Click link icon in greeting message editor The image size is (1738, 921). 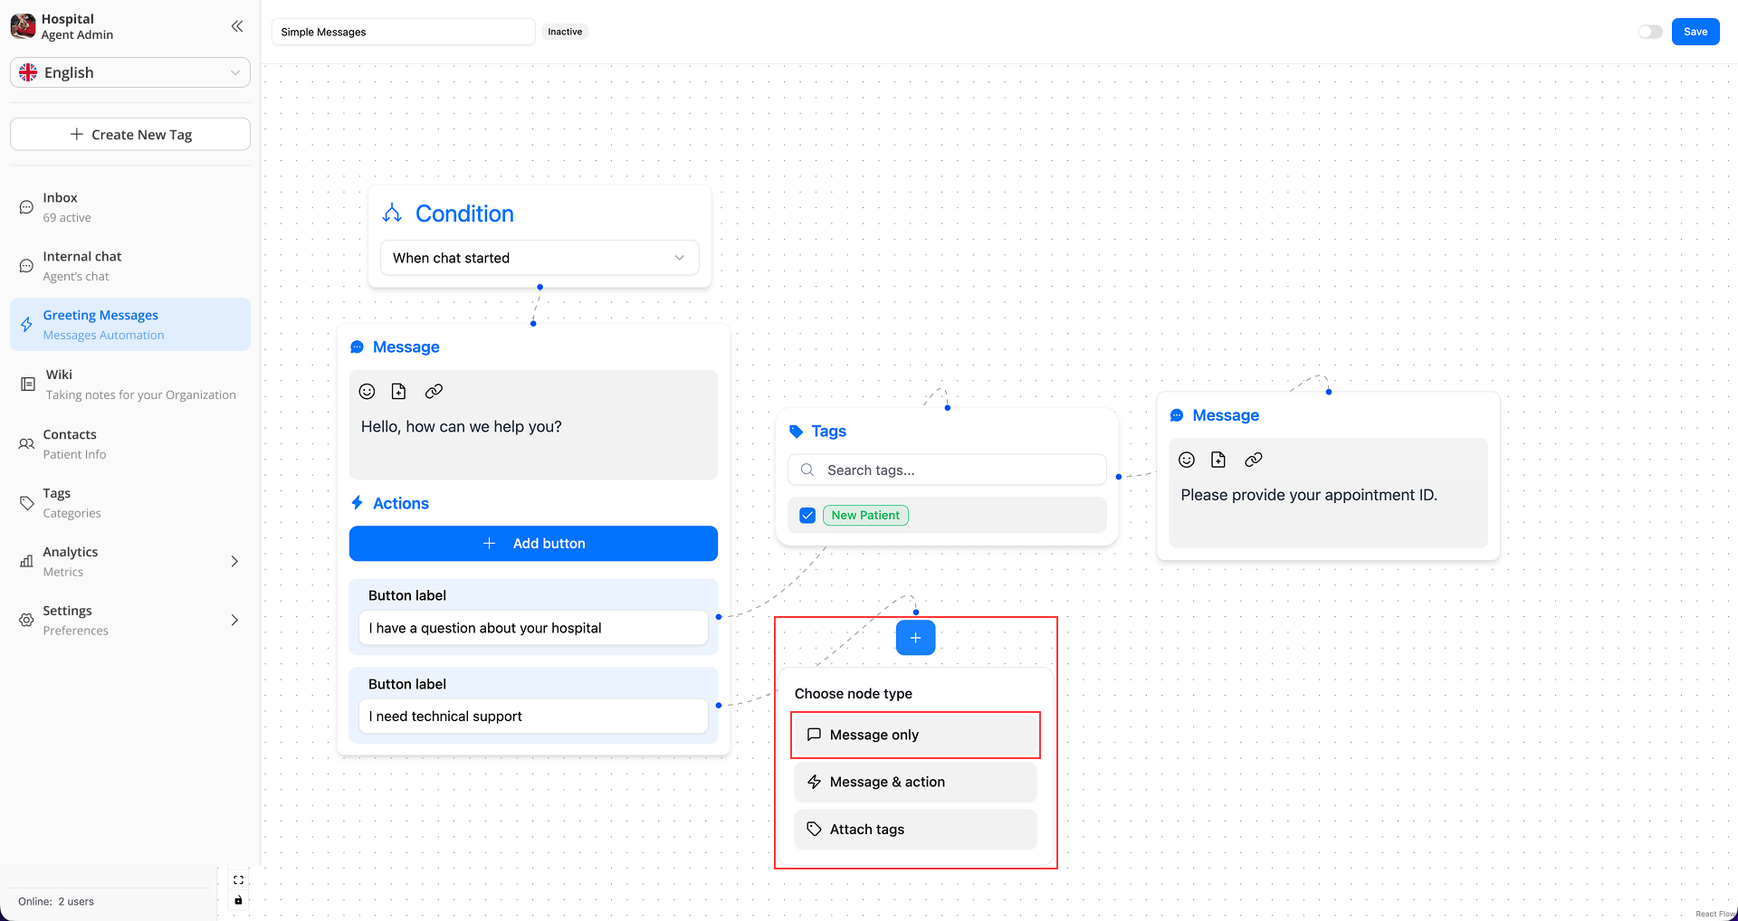click(x=434, y=391)
